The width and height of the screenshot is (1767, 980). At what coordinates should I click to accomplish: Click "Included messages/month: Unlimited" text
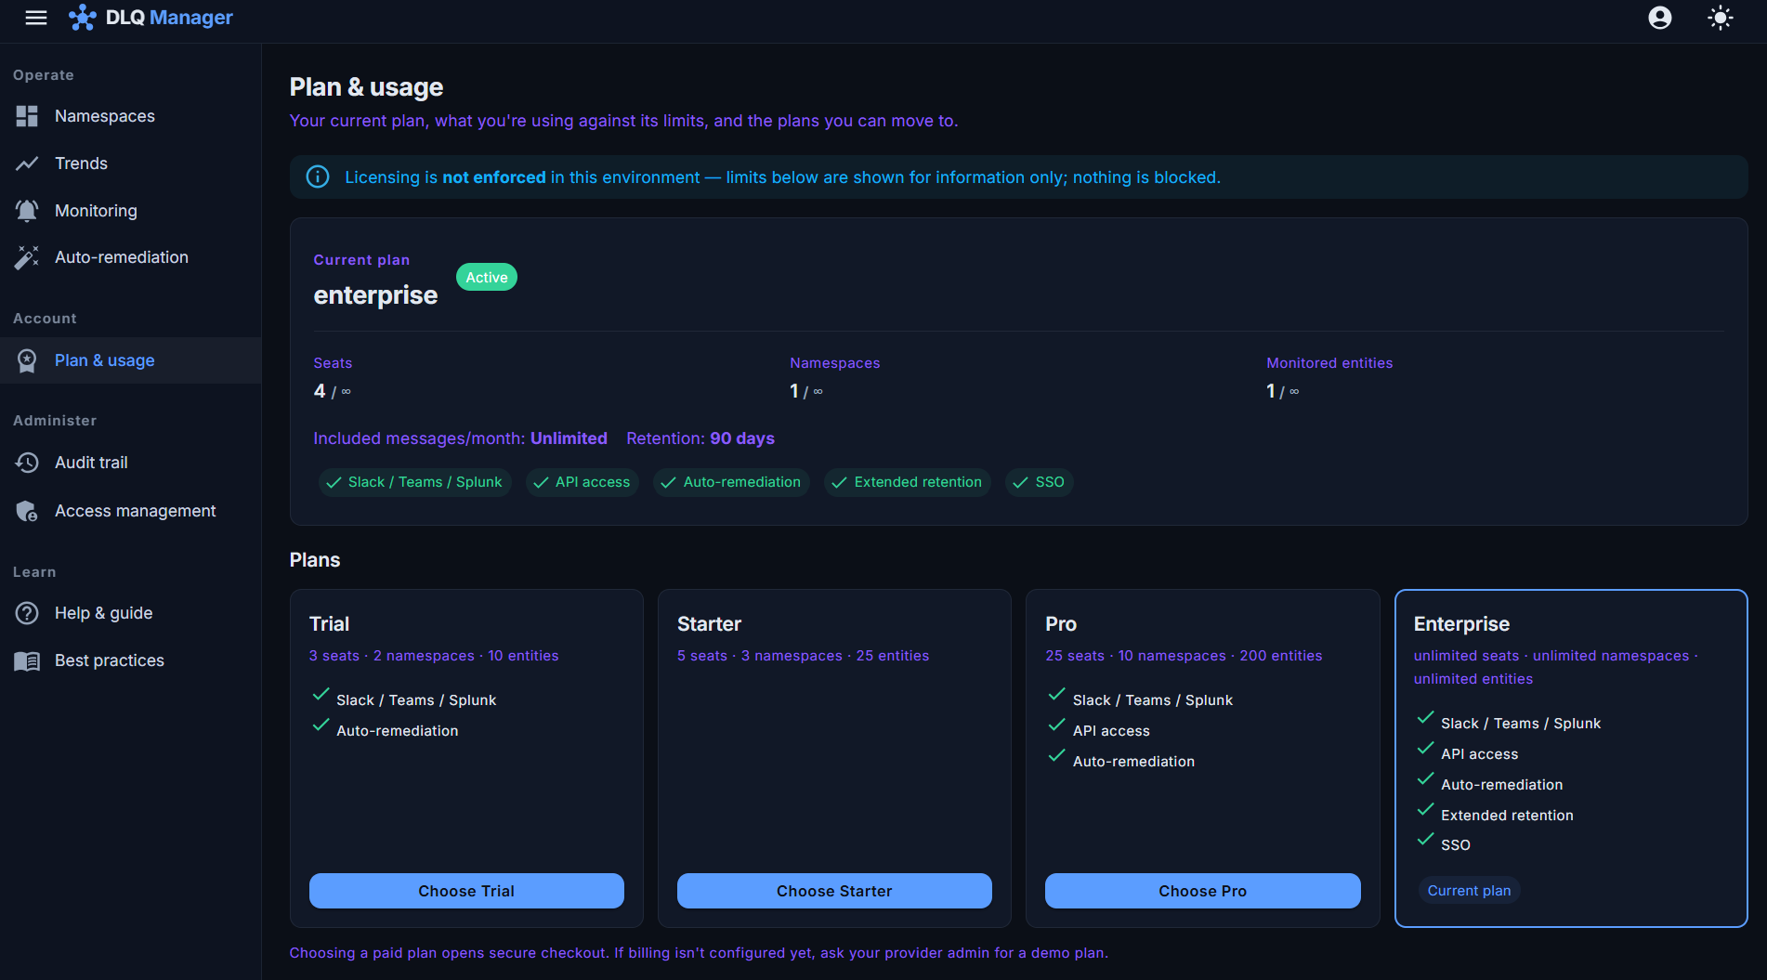[460, 438]
